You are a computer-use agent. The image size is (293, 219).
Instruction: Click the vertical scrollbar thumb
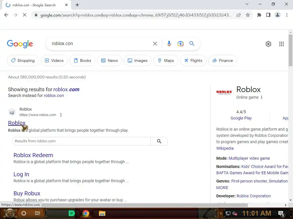pyautogui.click(x=290, y=50)
